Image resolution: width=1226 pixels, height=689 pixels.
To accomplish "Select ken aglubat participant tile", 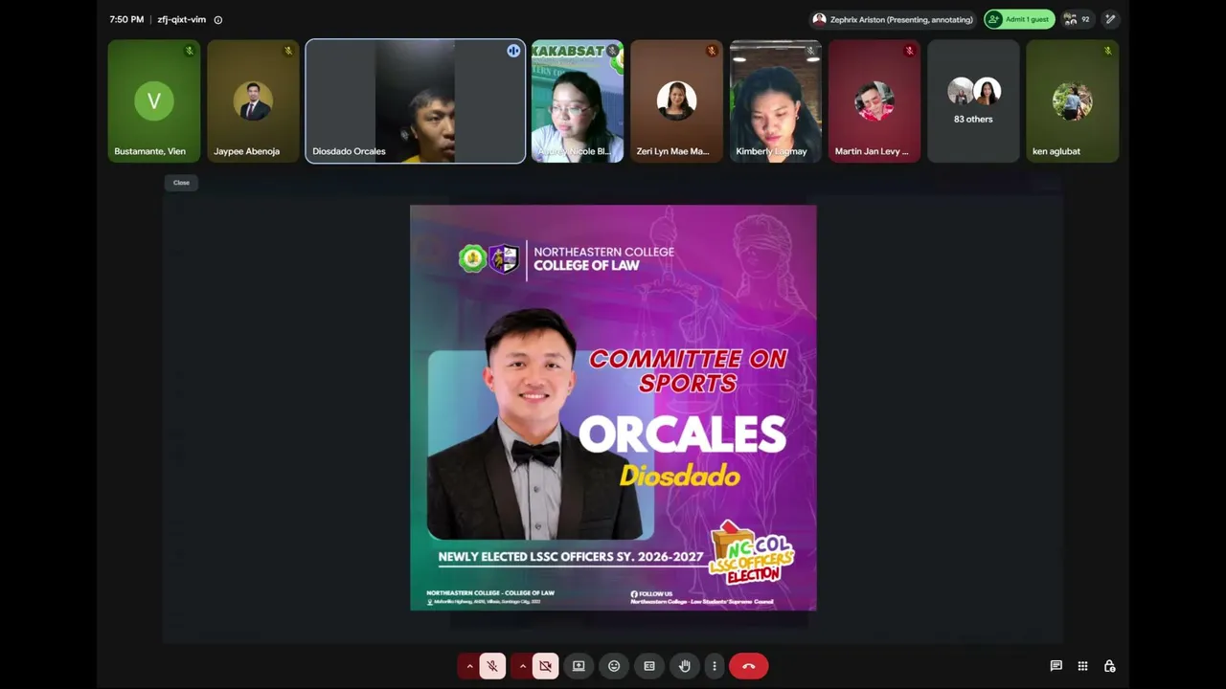I will point(1073,100).
